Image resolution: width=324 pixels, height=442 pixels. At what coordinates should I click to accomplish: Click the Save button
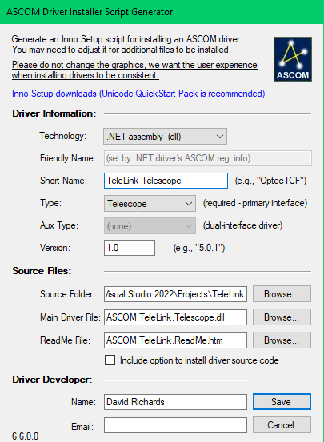(282, 402)
